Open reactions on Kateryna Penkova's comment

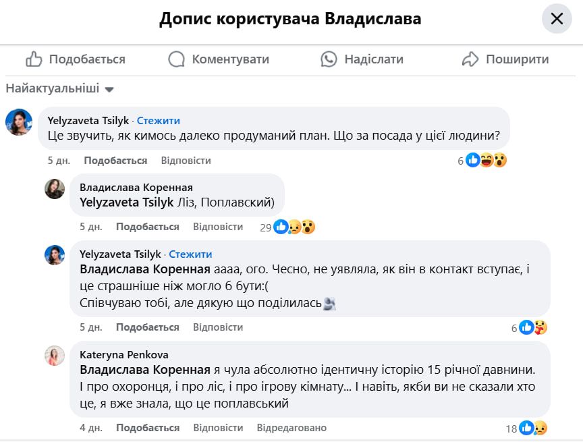tap(532, 428)
